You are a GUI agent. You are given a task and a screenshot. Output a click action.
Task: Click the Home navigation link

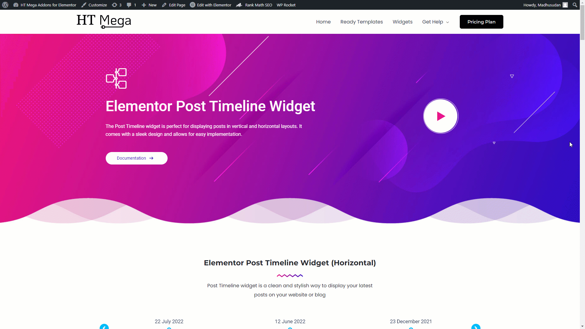(x=324, y=22)
